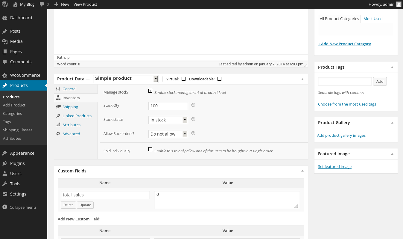This screenshot has width=403, height=239.
Task: Switch to the Most Used categories tab
Action: (373, 19)
